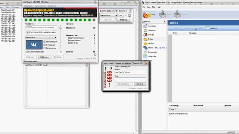
Task: Click the vertical thread-count slider handle
Action: pos(60,28)
